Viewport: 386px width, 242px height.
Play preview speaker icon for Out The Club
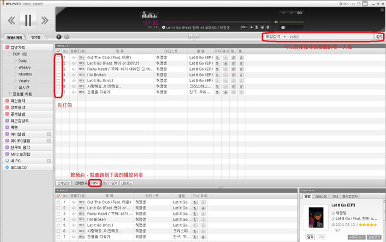click(74, 58)
